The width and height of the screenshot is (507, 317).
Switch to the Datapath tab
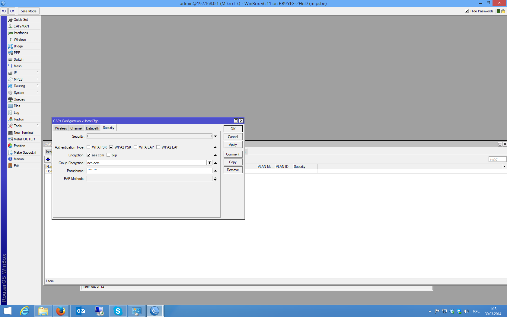pyautogui.click(x=92, y=128)
